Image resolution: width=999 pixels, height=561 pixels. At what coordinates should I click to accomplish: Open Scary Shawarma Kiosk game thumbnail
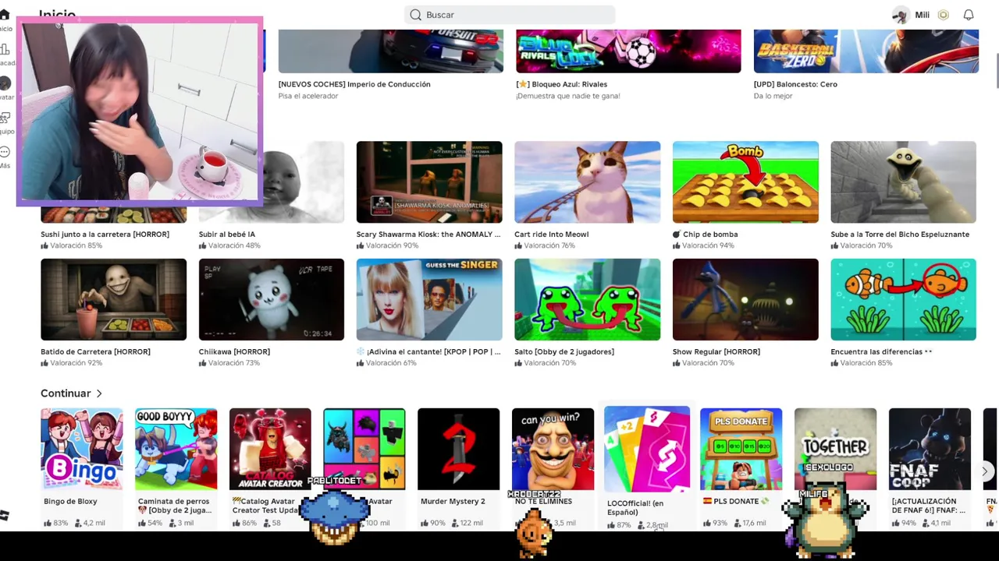pyautogui.click(x=429, y=182)
